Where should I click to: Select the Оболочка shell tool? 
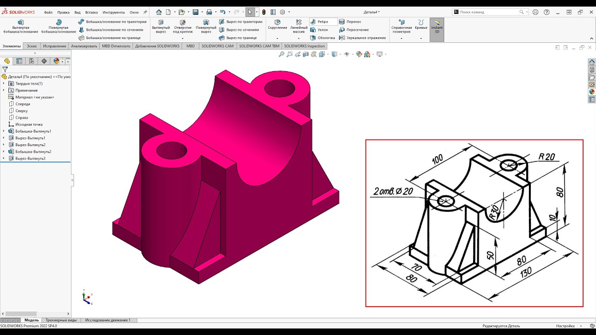[322, 38]
